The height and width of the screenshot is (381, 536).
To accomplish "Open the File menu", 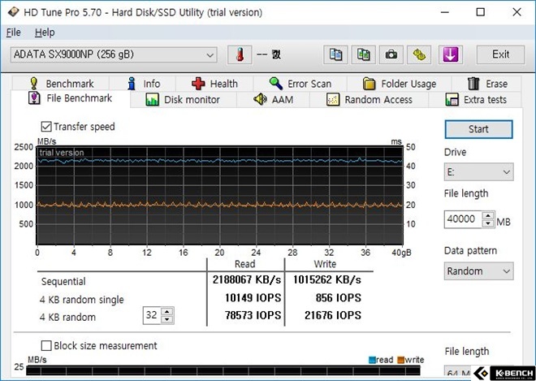I will coord(13,32).
